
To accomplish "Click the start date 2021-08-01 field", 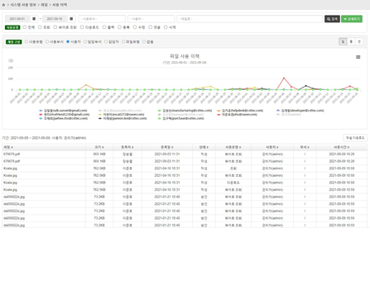I will [17, 19].
